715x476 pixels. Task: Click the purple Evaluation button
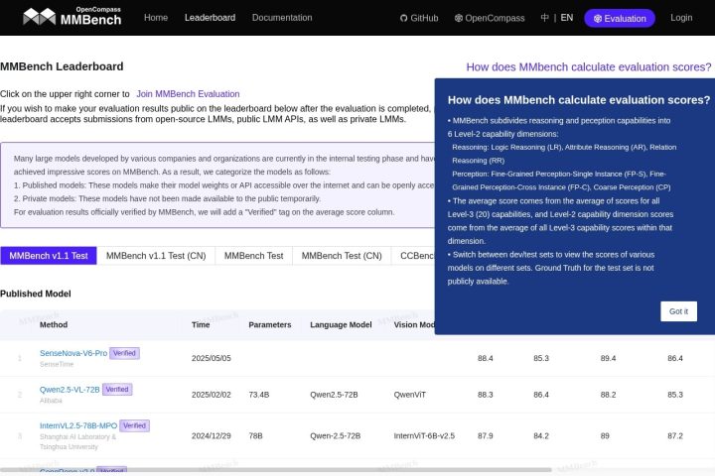tap(620, 18)
